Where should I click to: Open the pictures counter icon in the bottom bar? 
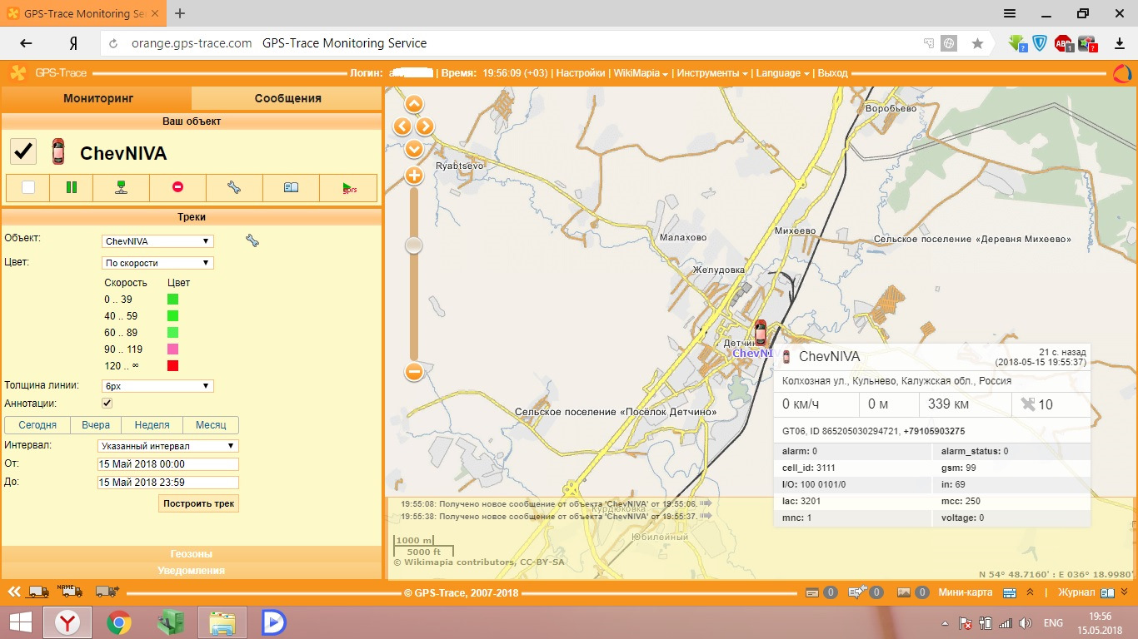coord(904,592)
